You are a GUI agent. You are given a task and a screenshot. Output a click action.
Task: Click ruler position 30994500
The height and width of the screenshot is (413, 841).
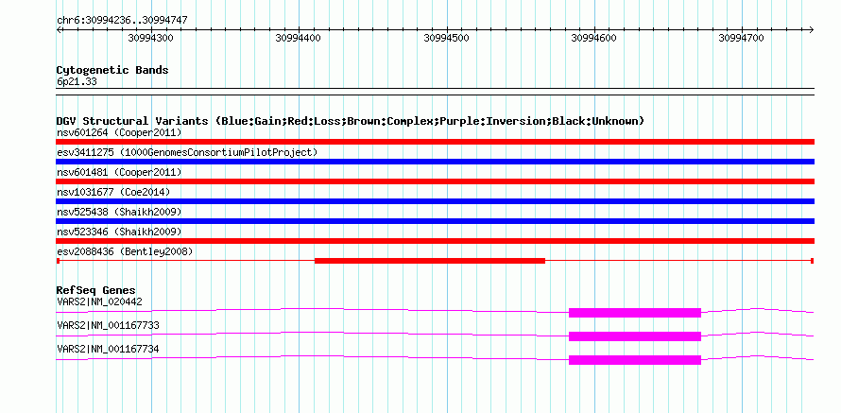pos(446,38)
